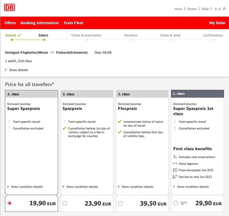Choose the Sparpreis 23,90 EUR radio button
229x216 pixels.
[x=65, y=203]
